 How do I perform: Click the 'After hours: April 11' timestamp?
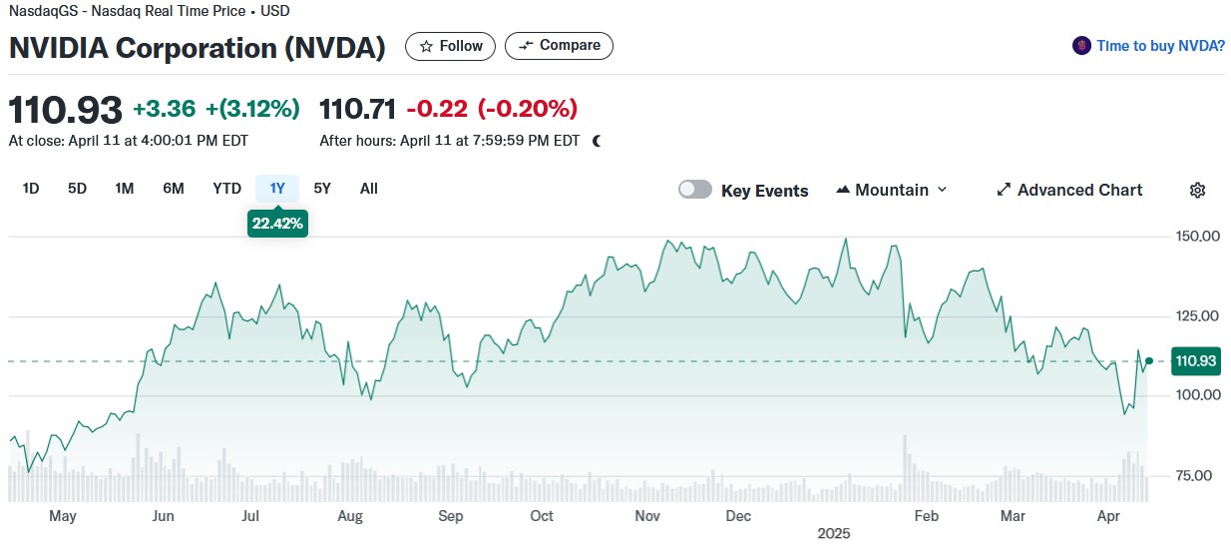[450, 141]
